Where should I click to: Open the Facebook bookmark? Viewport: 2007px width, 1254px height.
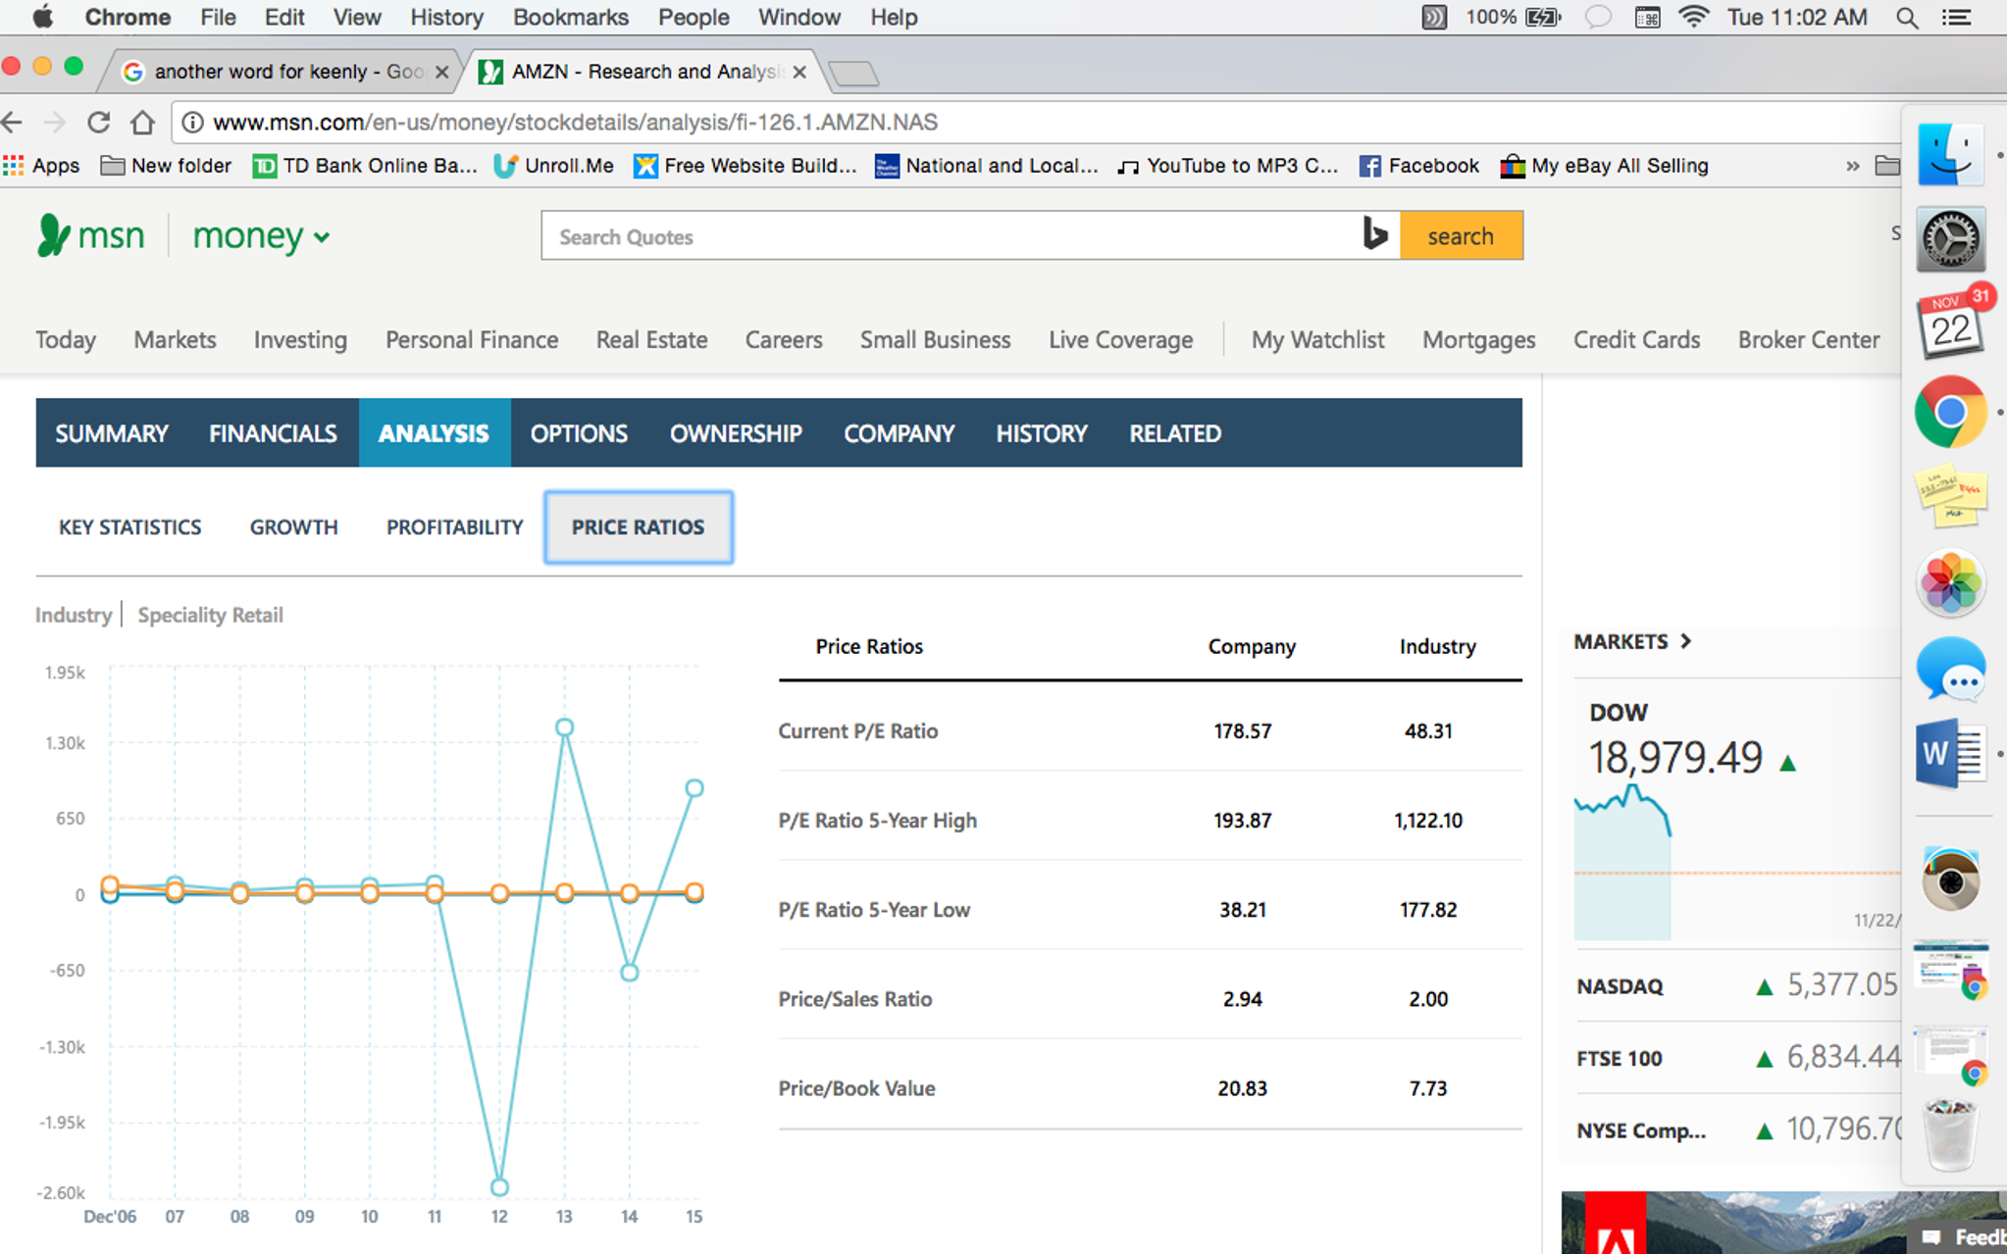1418,166
